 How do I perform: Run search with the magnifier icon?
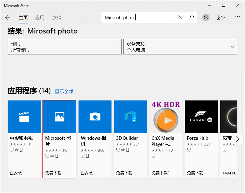point(191,17)
